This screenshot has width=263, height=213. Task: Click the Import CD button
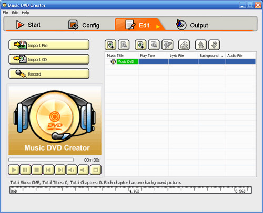point(49,59)
